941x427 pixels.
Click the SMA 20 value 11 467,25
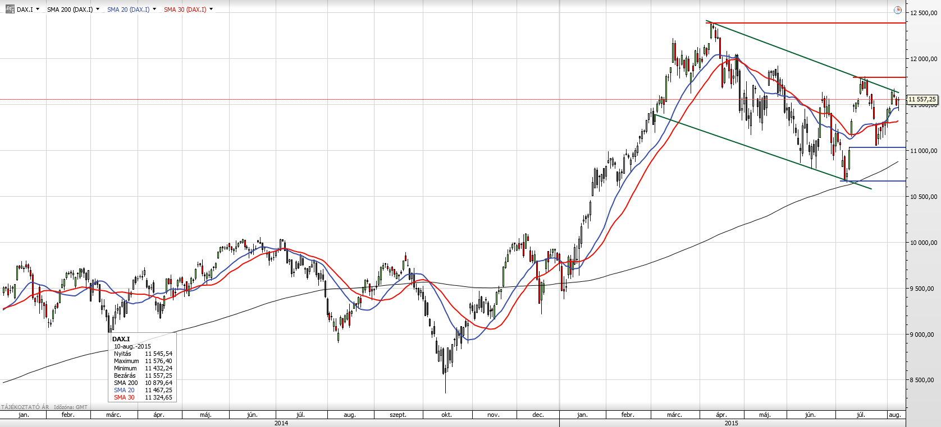click(159, 390)
